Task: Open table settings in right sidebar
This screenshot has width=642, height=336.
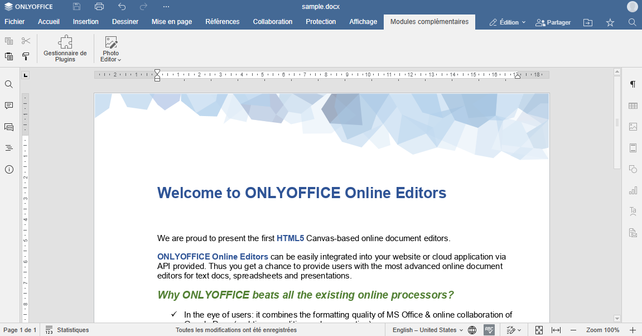Action: (633, 105)
